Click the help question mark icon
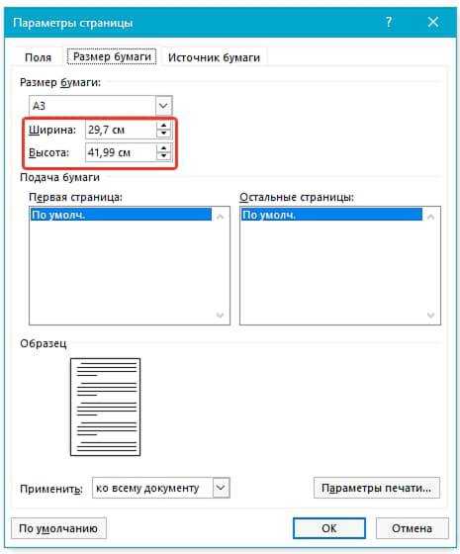Viewport: 460px width, 554px height. pos(389,22)
